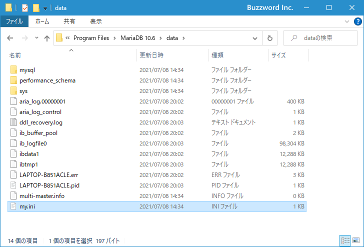
Task: Expand the chevron after data
Action: point(183,38)
